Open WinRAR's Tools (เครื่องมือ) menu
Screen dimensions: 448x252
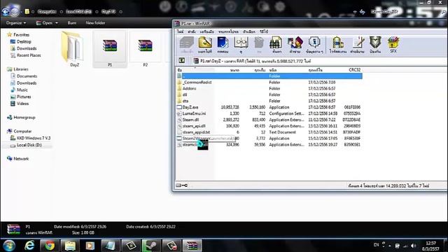[207, 31]
